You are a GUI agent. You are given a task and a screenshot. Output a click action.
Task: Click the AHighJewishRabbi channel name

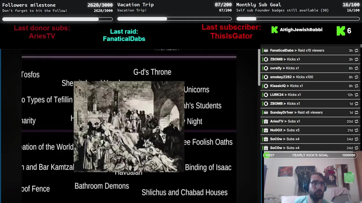(301, 30)
